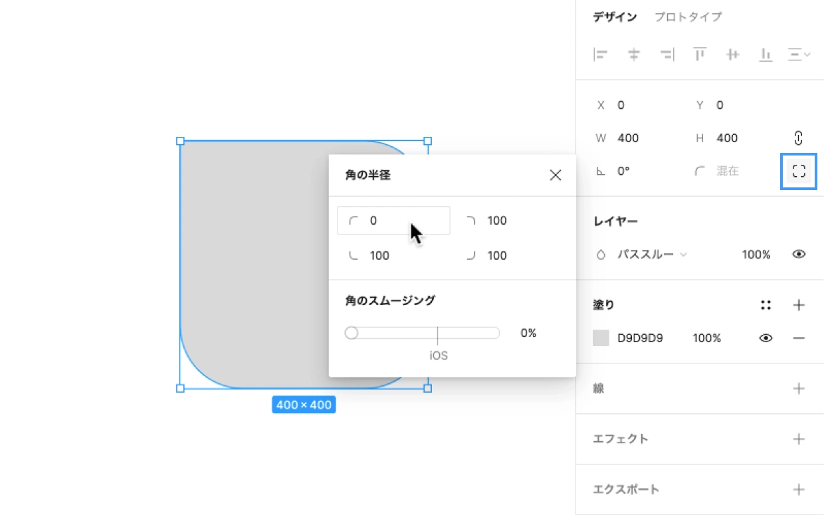Remove the fill with minus icon

(799, 338)
